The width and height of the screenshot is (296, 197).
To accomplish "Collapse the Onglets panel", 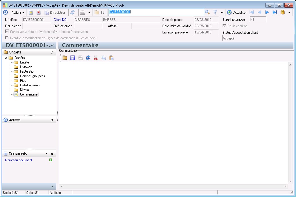I will [x=52, y=52].
